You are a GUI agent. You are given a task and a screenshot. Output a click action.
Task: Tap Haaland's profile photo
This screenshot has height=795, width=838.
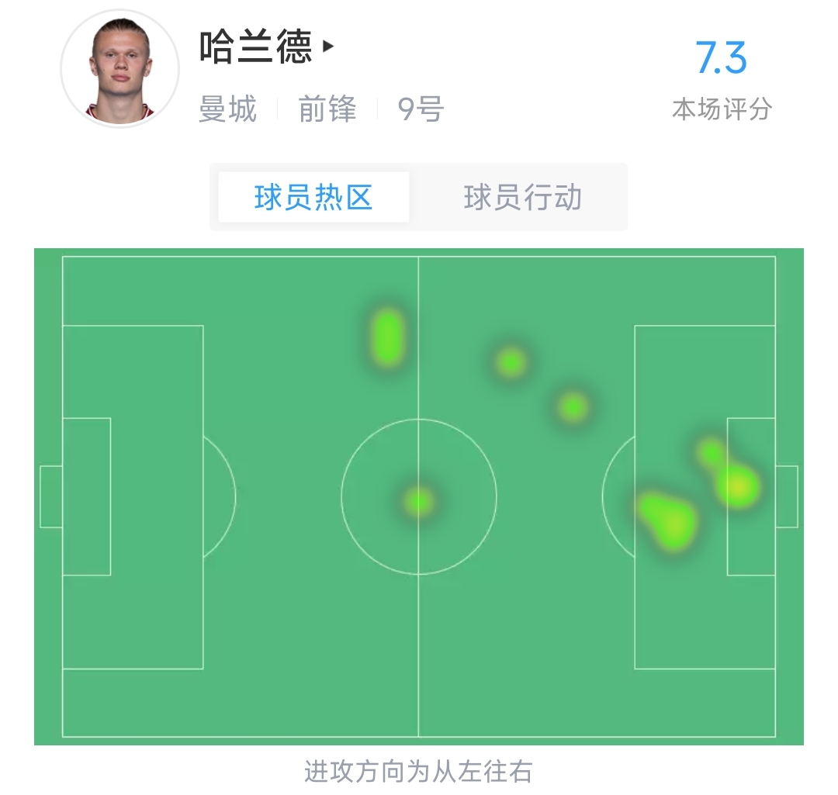coord(119,69)
